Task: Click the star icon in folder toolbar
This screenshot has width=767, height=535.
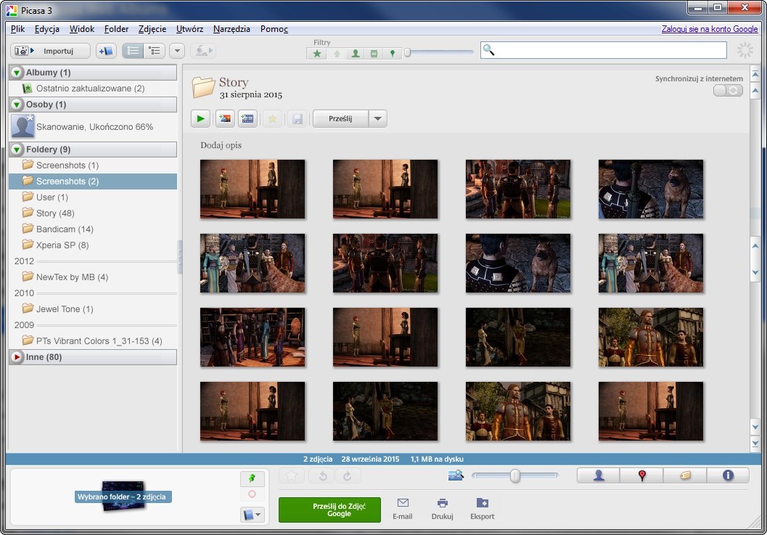Action: [x=272, y=118]
